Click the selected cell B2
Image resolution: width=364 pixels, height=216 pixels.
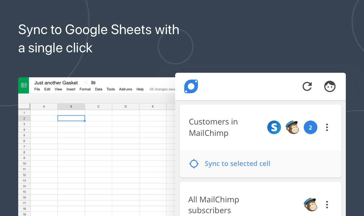pos(71,118)
